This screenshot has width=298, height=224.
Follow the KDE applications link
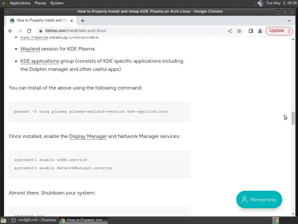tap(40, 61)
